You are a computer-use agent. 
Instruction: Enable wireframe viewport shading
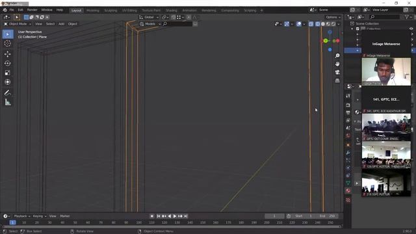318,24
